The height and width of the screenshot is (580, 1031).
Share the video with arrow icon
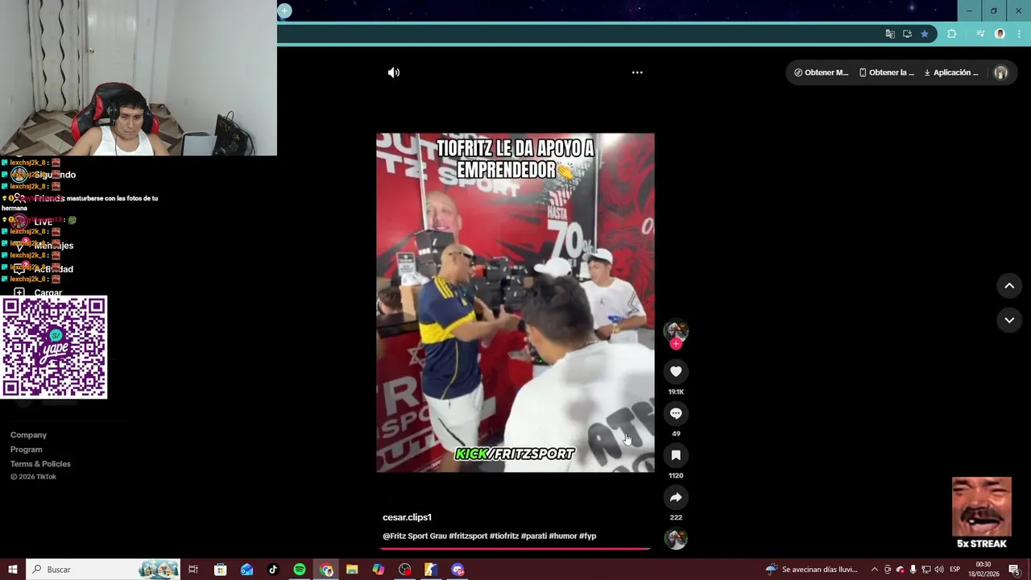tap(676, 497)
